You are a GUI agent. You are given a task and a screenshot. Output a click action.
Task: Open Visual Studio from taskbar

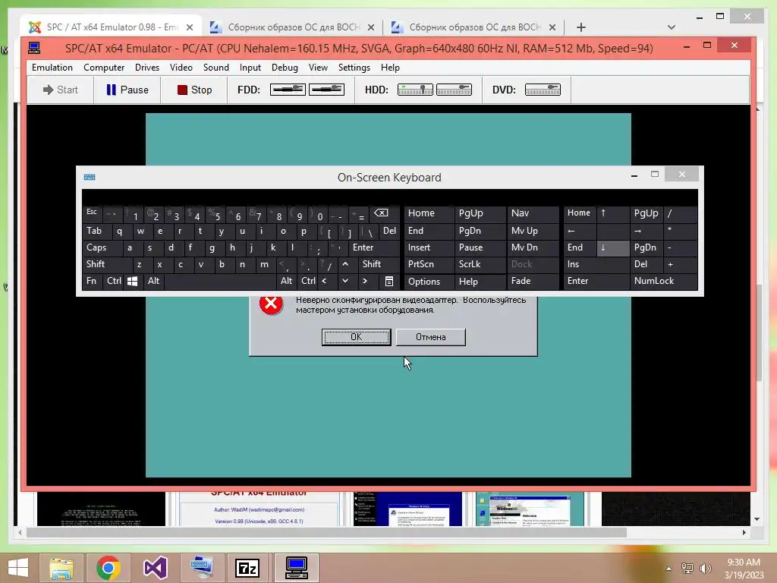pos(155,568)
